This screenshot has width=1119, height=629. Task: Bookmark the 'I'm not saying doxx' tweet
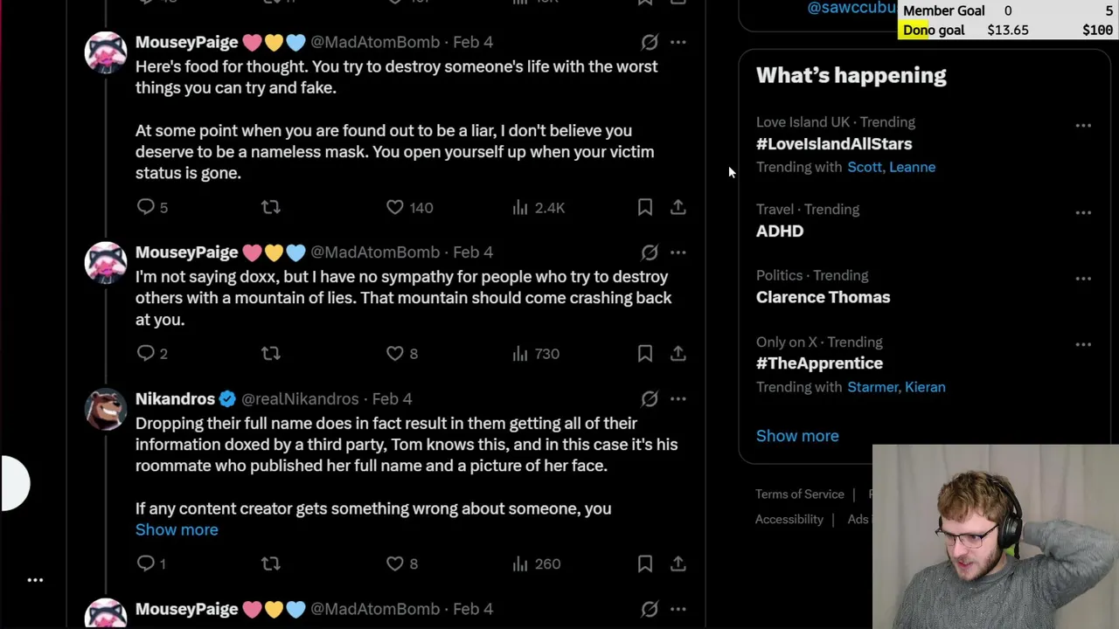tap(644, 353)
